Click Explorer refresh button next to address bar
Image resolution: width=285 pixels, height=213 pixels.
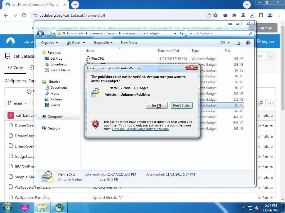point(181,33)
